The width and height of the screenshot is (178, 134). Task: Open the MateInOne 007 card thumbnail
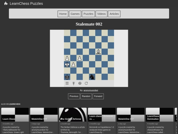pyautogui.click(x=131, y=114)
